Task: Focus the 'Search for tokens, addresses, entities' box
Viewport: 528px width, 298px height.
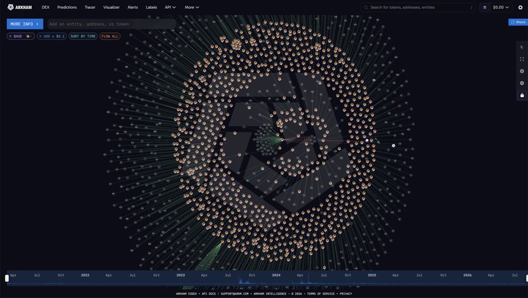Action: point(419,8)
